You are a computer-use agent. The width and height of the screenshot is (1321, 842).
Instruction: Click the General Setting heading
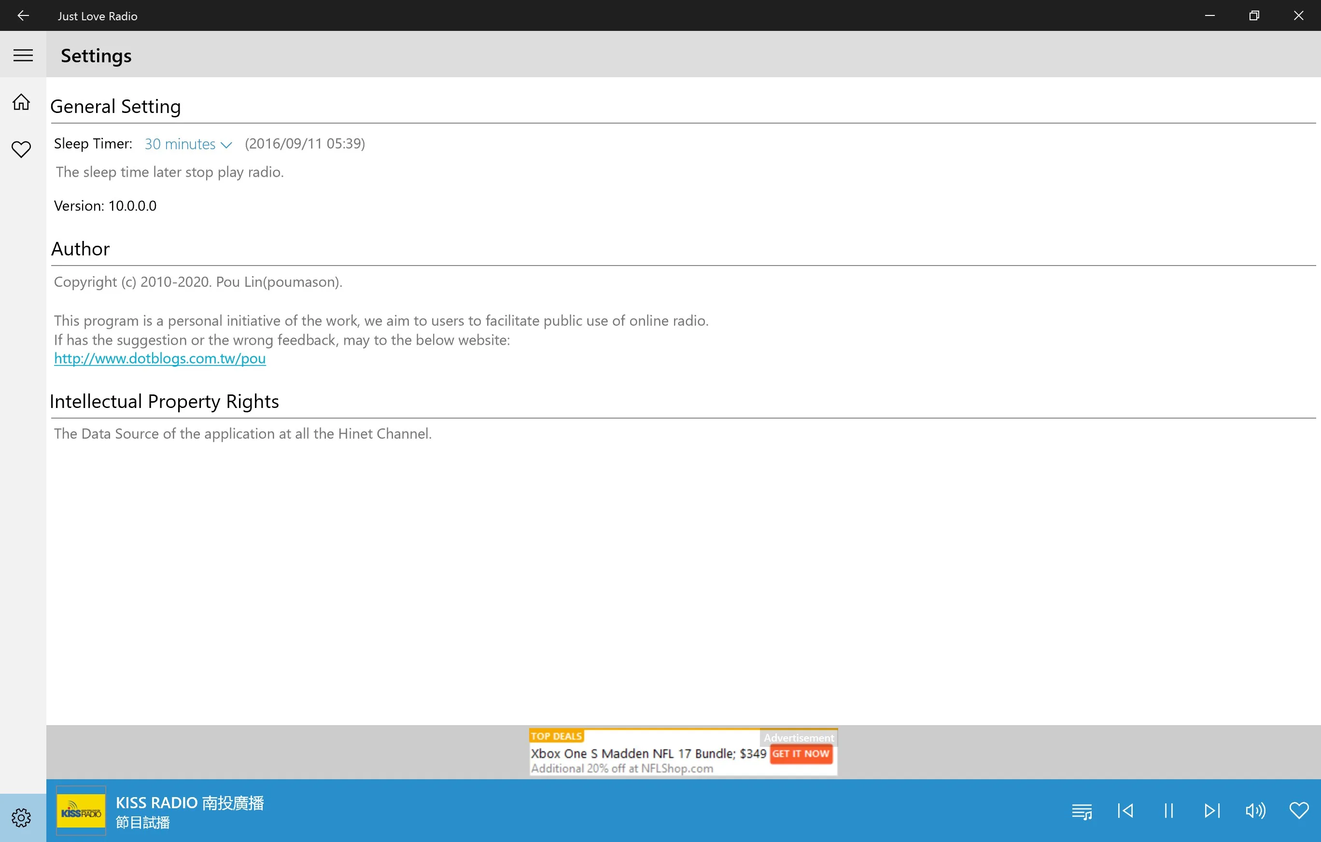[x=115, y=106]
